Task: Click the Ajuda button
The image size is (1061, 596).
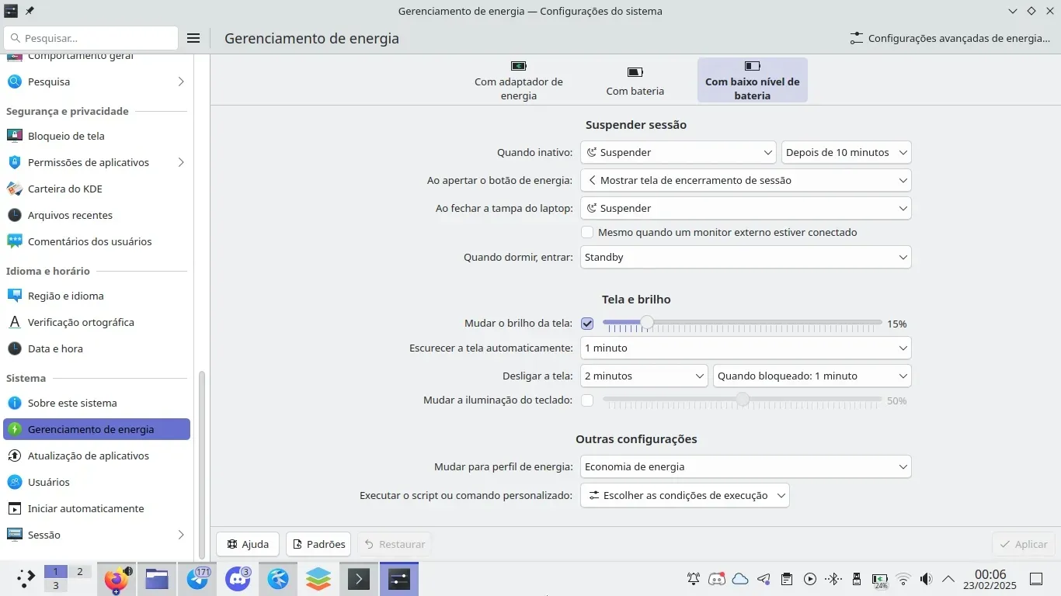Action: pyautogui.click(x=248, y=544)
